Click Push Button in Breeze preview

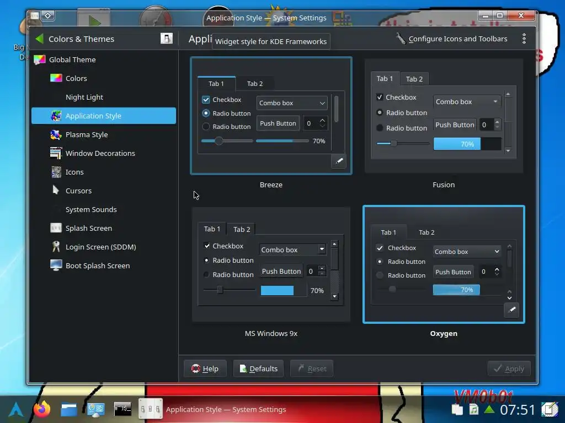point(278,123)
